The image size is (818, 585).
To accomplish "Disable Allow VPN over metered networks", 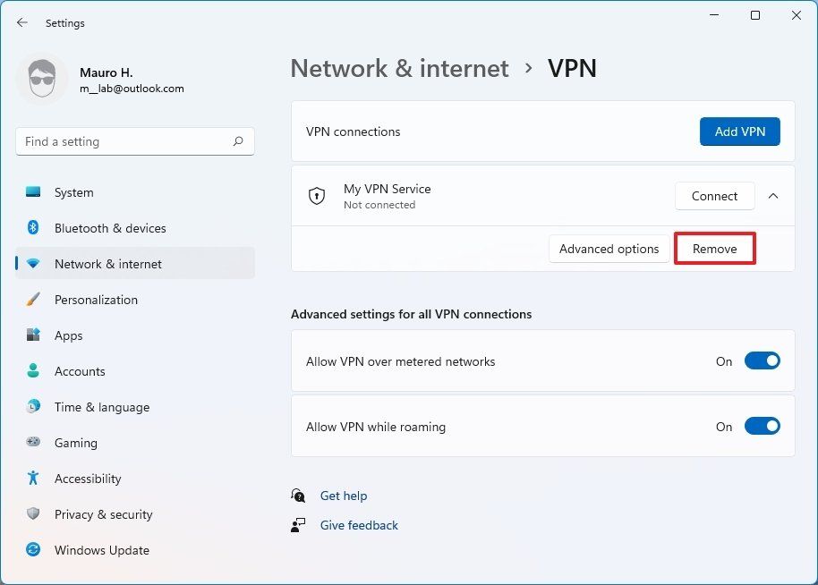I will coord(762,360).
